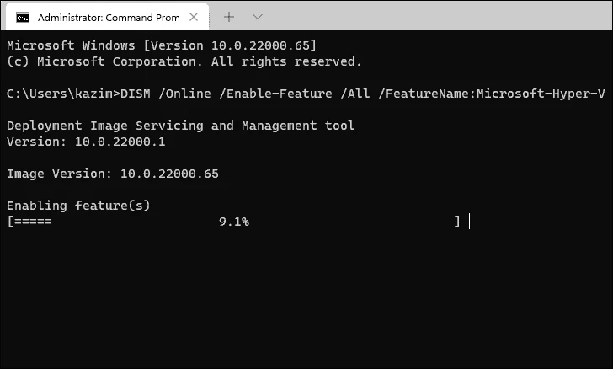The height and width of the screenshot is (369, 613).
Task: Select the Administrator: Command Prompt tab
Action: coord(101,16)
